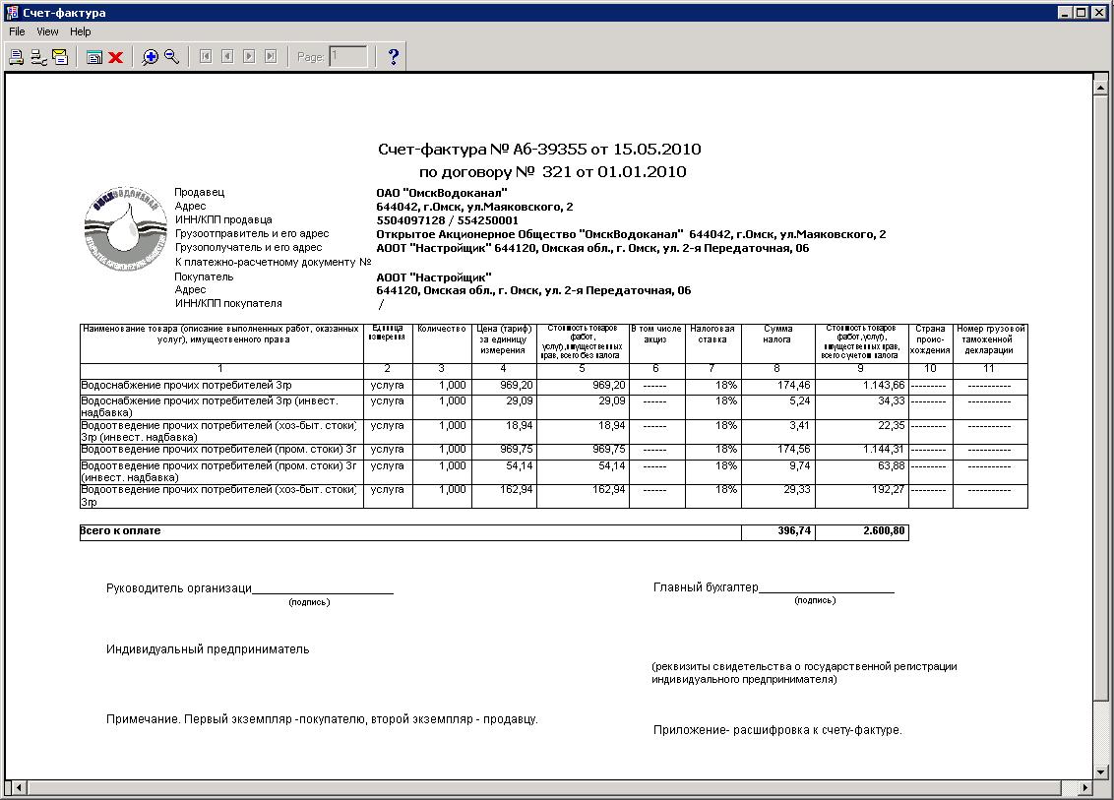Open printer setup from the toolbar

point(37,57)
